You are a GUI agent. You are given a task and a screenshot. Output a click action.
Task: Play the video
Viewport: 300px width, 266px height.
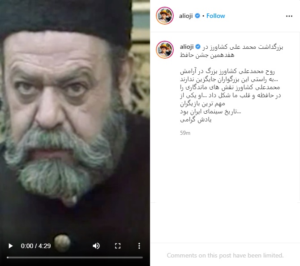click(11, 246)
